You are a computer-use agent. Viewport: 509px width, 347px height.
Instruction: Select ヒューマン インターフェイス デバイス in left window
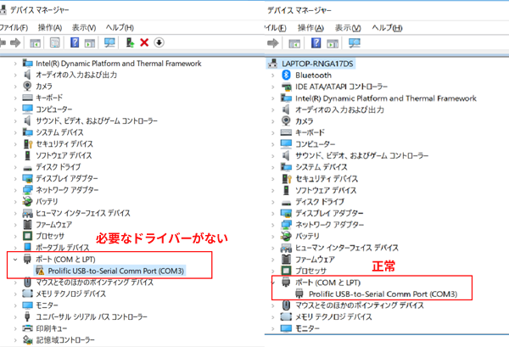click(x=83, y=213)
